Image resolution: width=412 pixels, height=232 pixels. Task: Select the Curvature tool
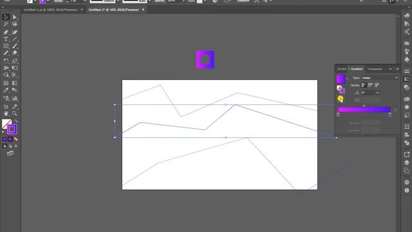point(15,32)
